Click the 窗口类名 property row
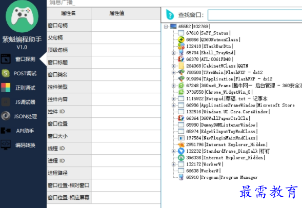Image resolution: width=302 pixels, height=208 pixels. click(x=104, y=75)
